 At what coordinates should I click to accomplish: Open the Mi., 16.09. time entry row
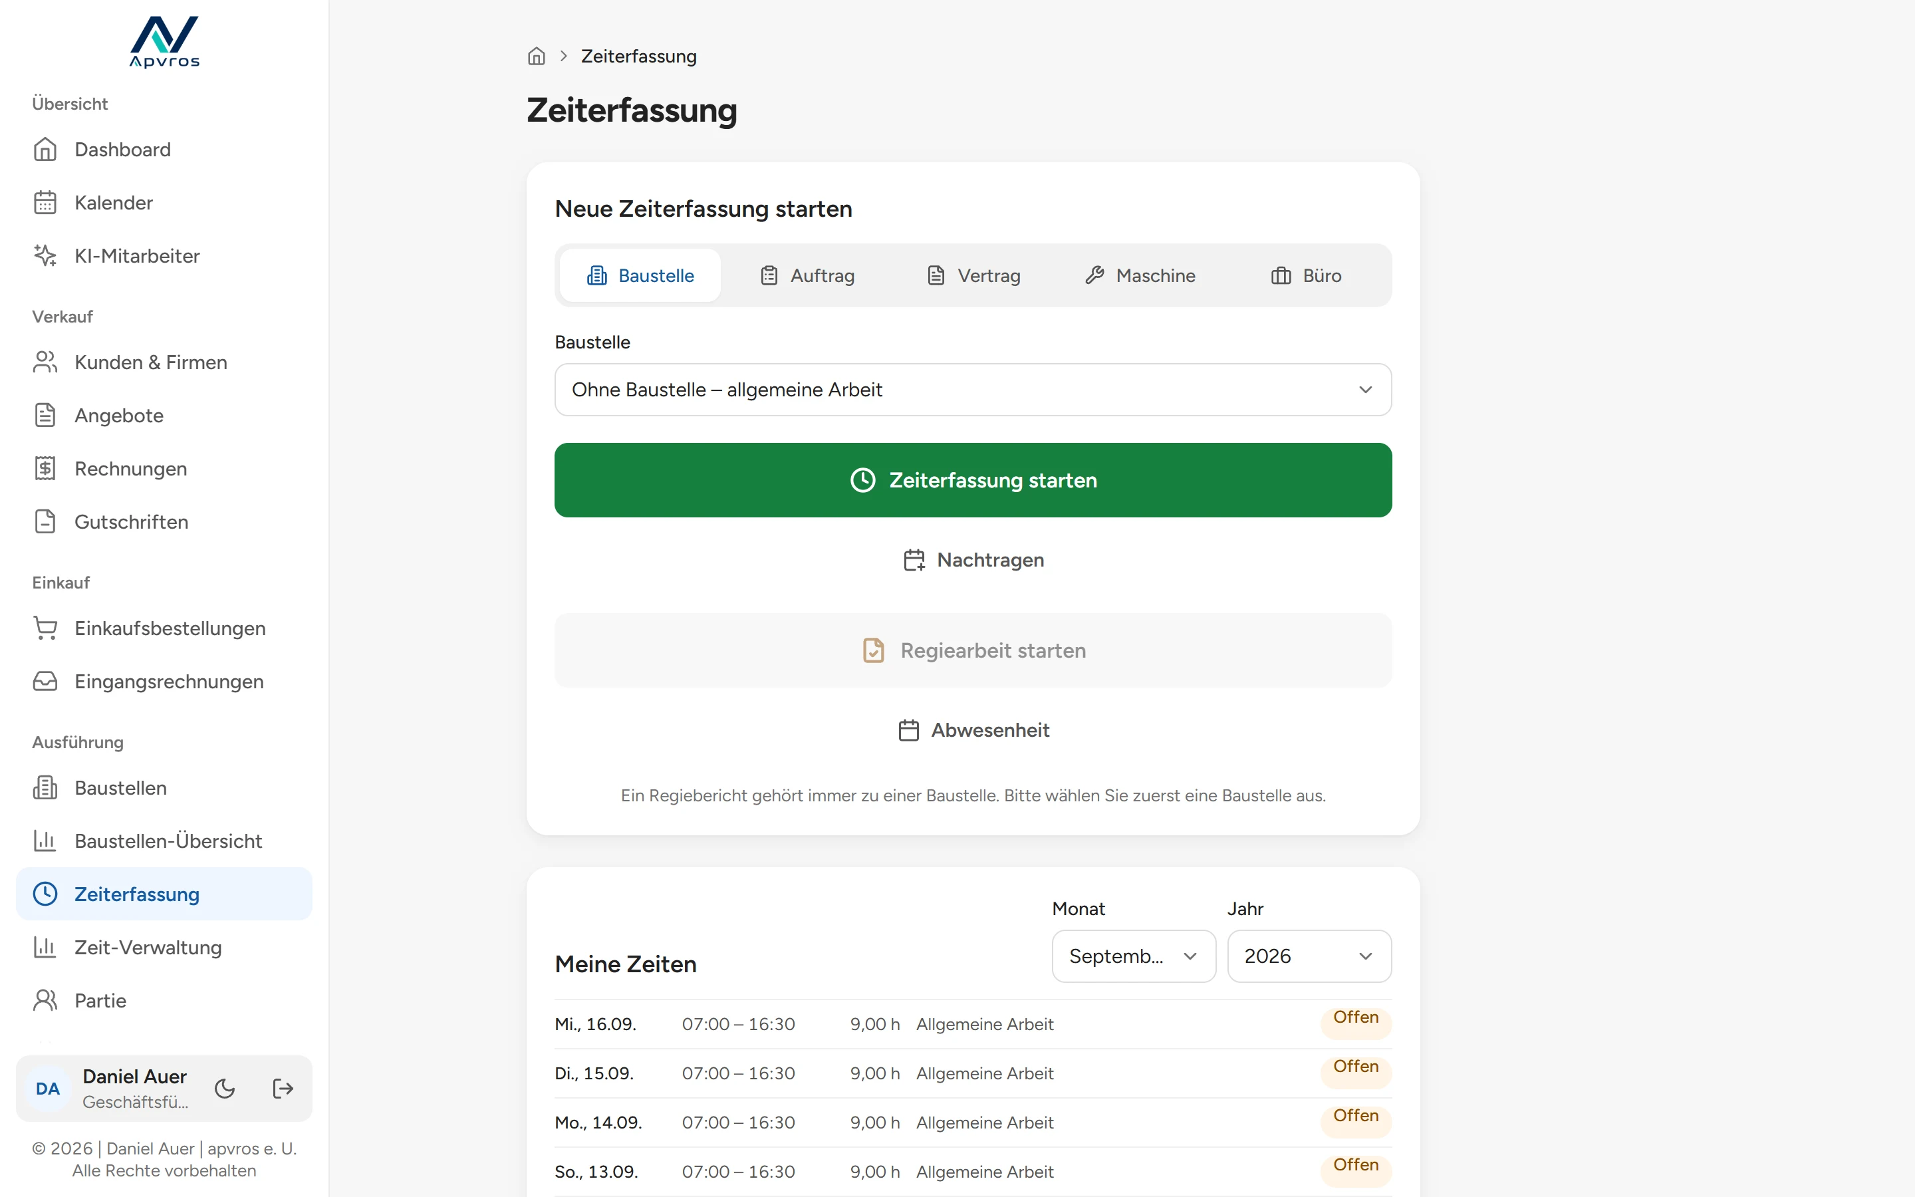(x=973, y=1023)
